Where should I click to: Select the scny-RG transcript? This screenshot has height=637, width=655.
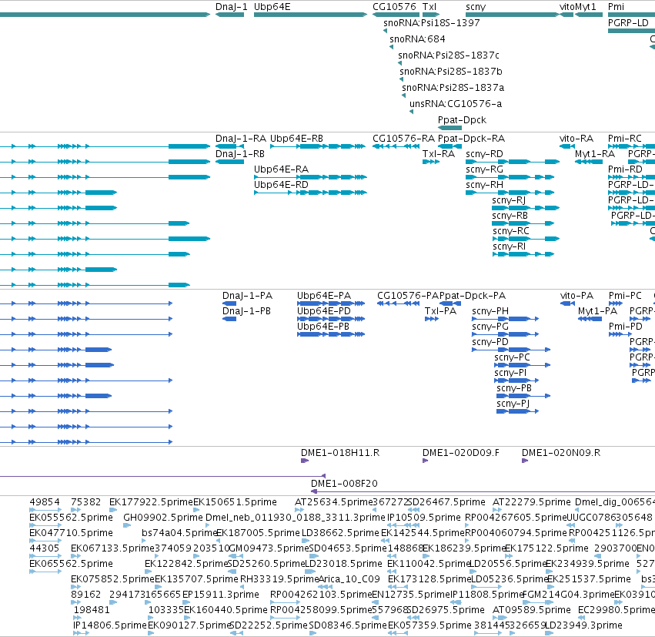(x=510, y=177)
